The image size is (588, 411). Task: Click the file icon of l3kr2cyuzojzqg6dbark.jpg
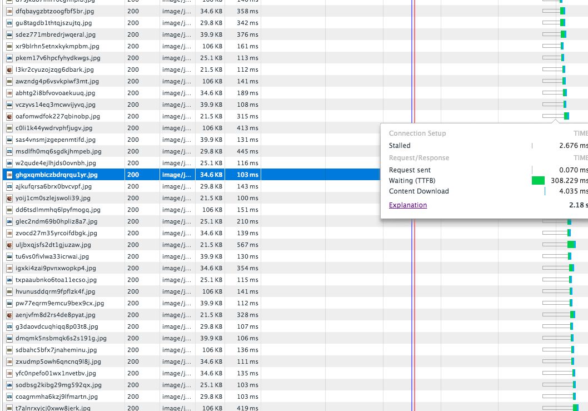click(9, 70)
